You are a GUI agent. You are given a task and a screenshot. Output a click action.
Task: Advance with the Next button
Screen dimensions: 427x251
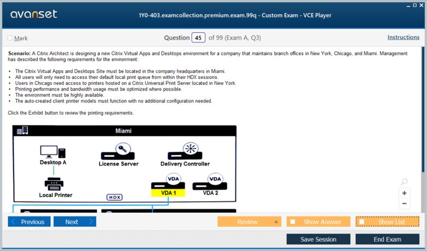(75, 221)
